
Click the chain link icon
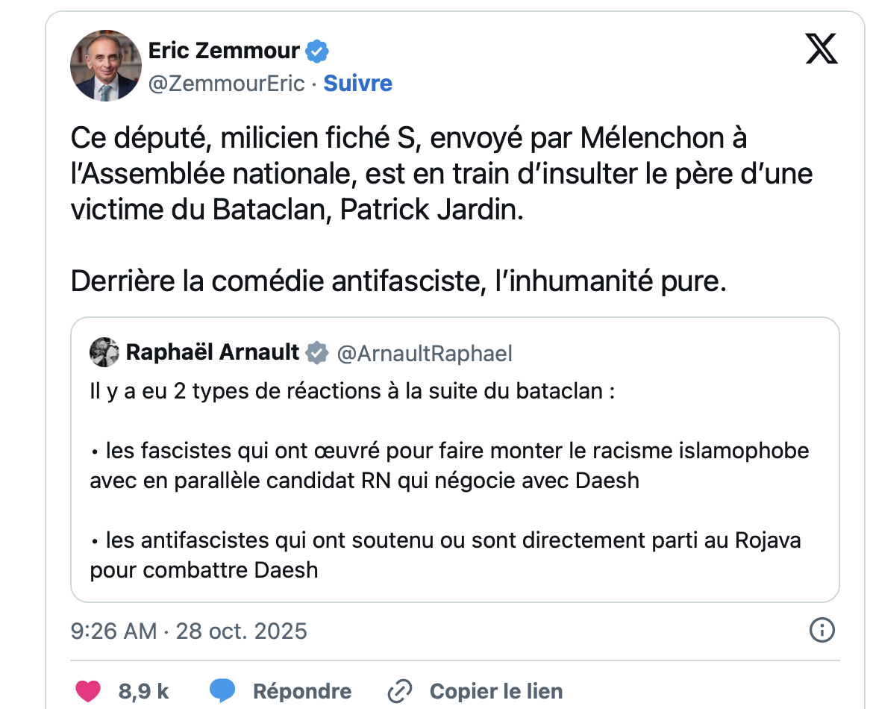[401, 691]
